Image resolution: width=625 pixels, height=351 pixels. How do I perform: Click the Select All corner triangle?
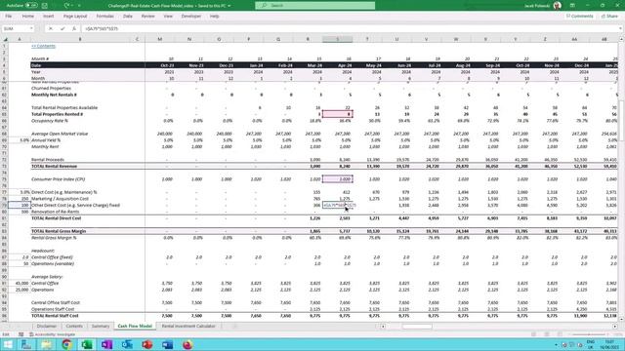[5, 39]
